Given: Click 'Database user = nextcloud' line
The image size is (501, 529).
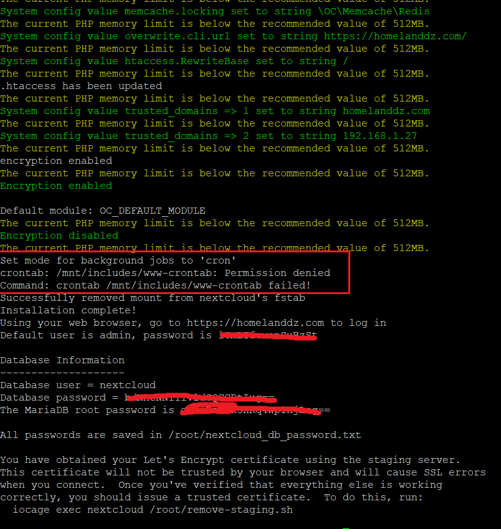Looking at the screenshot, I should (x=78, y=385).
